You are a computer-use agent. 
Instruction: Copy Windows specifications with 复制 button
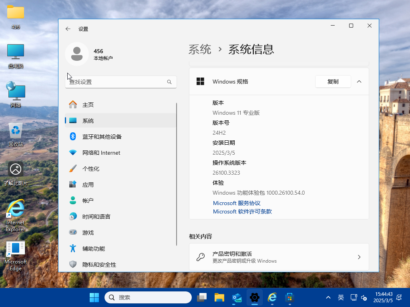point(333,82)
